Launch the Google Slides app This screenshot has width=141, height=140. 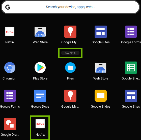pyautogui.click(x=101, y=96)
